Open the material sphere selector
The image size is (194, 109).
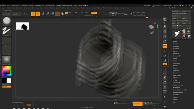[x=6, y=61]
